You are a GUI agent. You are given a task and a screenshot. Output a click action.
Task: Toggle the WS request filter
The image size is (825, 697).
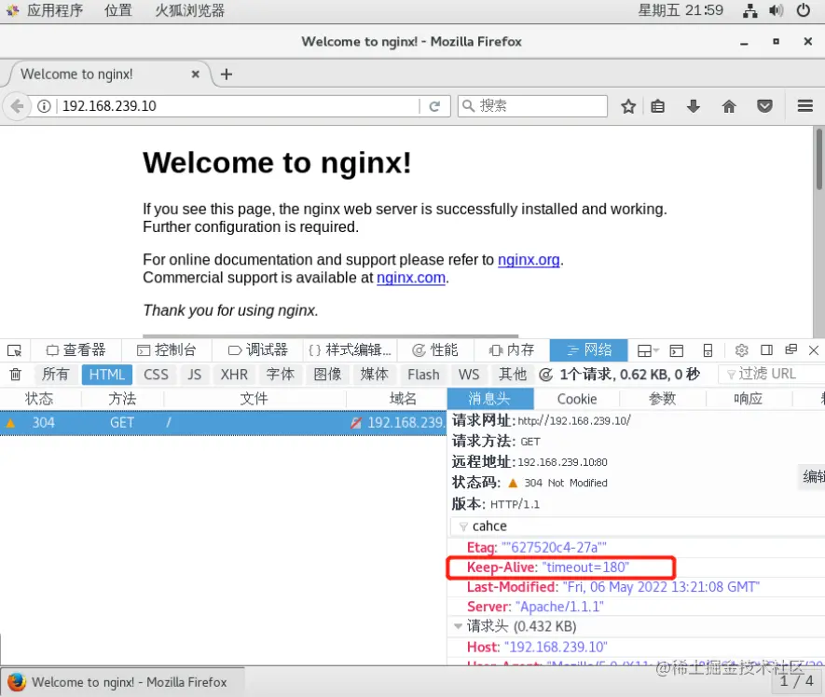[x=469, y=375]
